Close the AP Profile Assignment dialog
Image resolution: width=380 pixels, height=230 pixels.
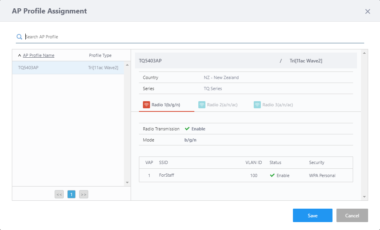point(368,11)
